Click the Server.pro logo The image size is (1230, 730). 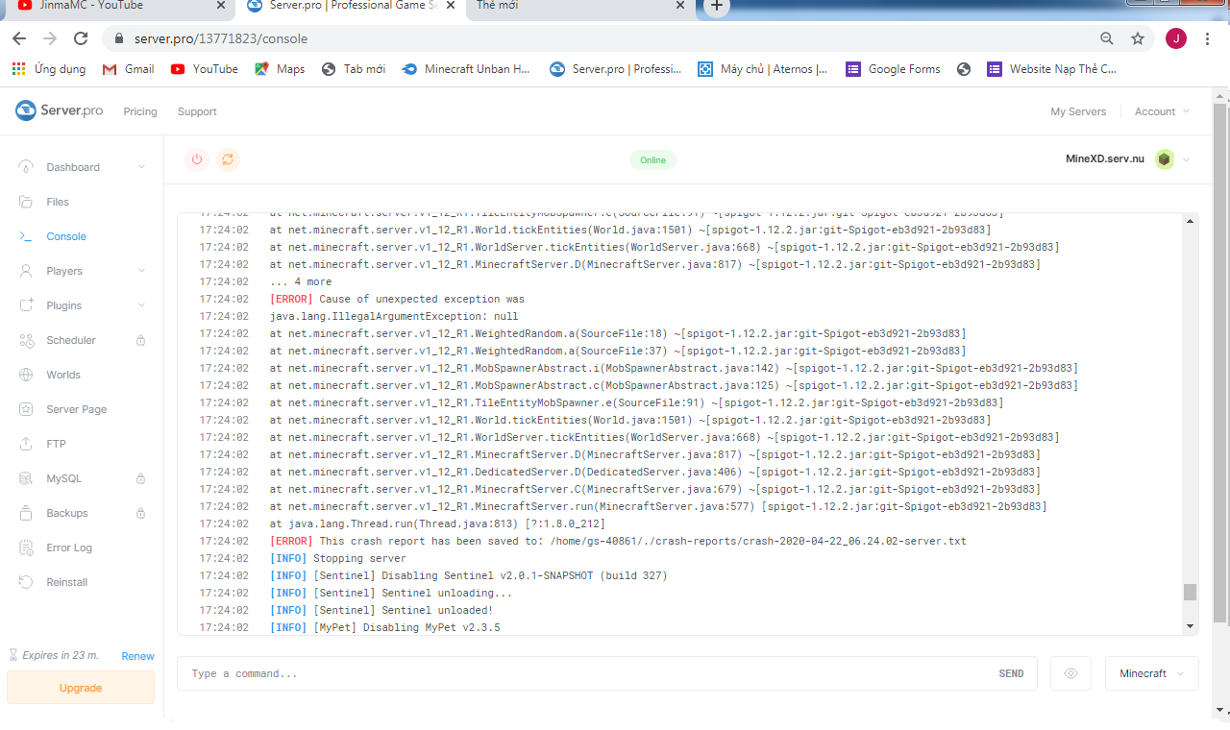(x=60, y=110)
